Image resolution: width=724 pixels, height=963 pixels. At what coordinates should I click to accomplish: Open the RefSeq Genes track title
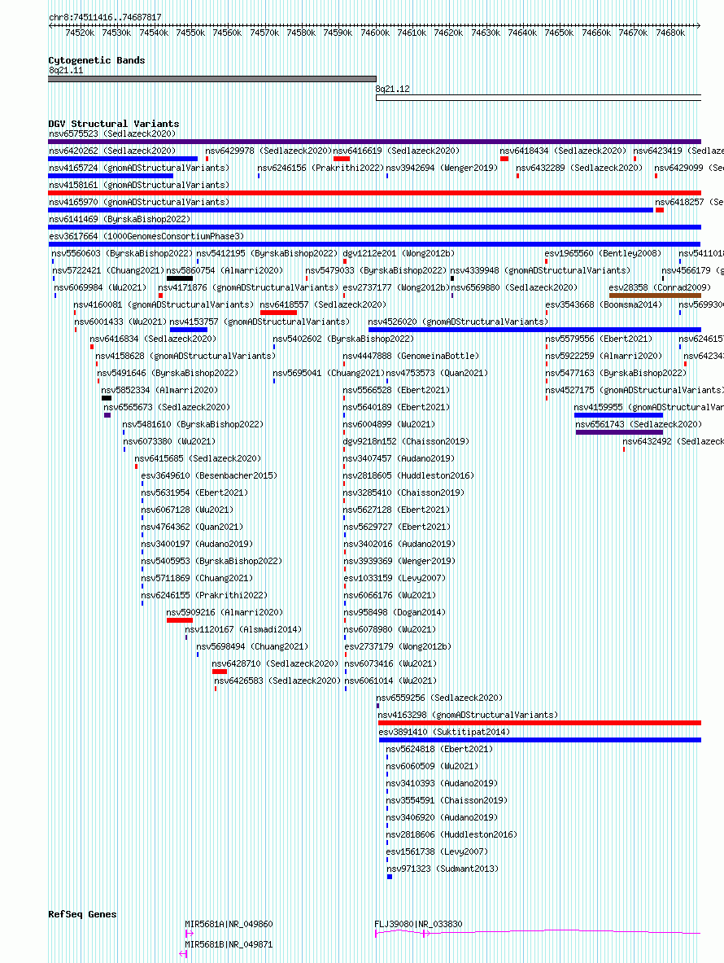point(82,914)
